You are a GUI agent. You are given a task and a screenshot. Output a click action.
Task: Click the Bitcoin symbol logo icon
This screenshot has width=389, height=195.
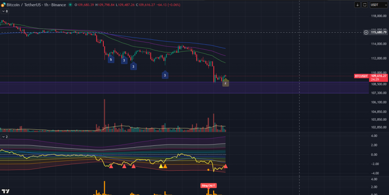click(x=3, y=5)
